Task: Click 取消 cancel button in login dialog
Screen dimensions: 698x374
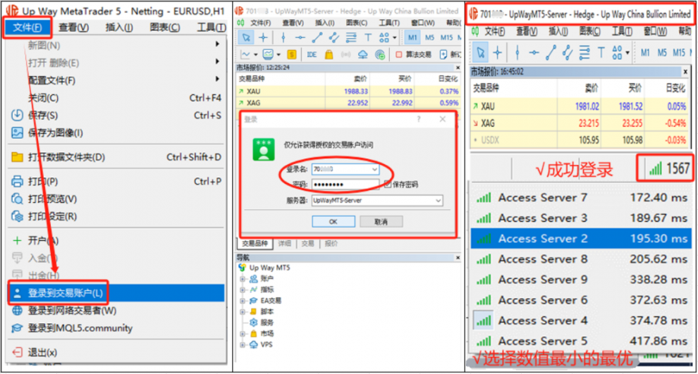Action: tap(381, 221)
